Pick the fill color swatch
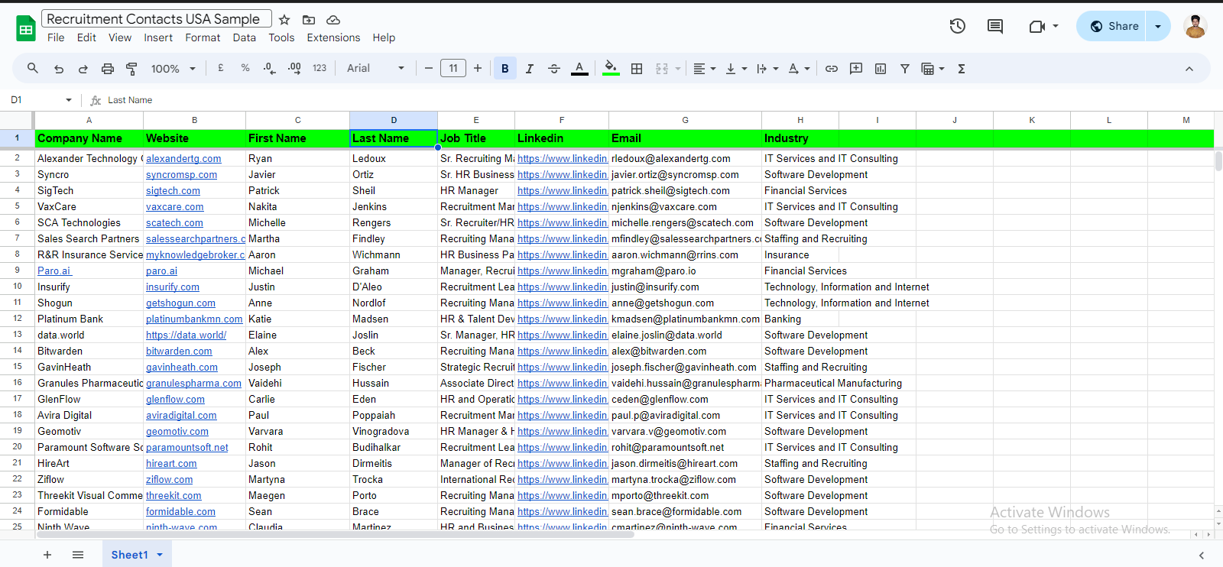This screenshot has height=567, width=1223. click(611, 69)
